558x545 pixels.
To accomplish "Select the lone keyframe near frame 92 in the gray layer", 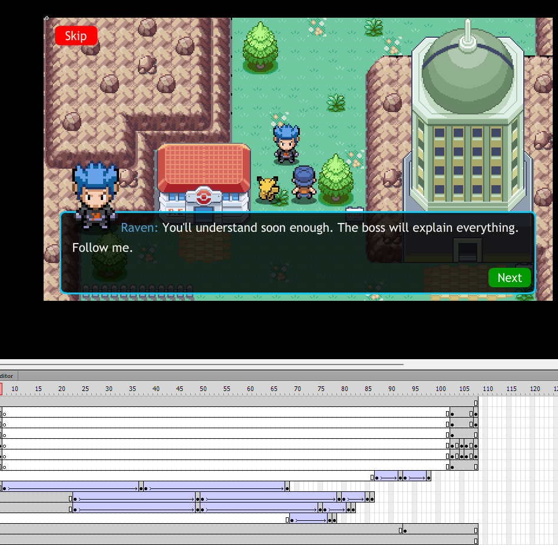I will (x=405, y=530).
